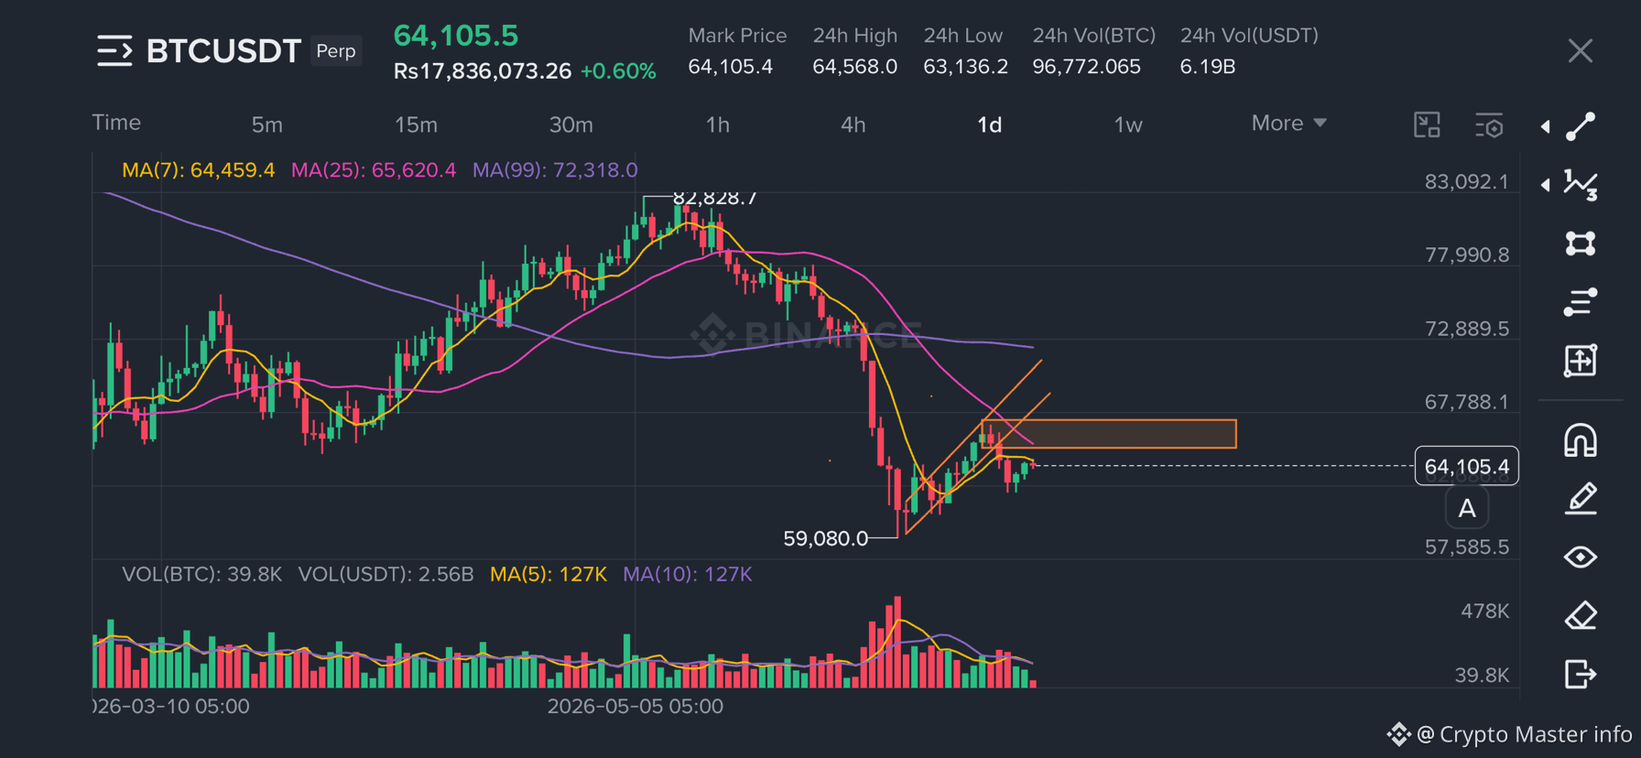
Task: Open chart indicator settings icon
Action: (1489, 125)
